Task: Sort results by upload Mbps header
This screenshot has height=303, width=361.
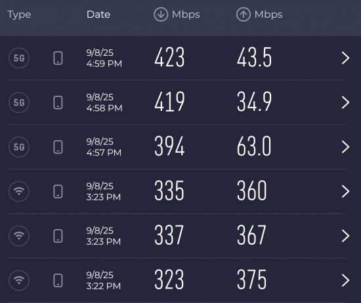Action: 259,14
